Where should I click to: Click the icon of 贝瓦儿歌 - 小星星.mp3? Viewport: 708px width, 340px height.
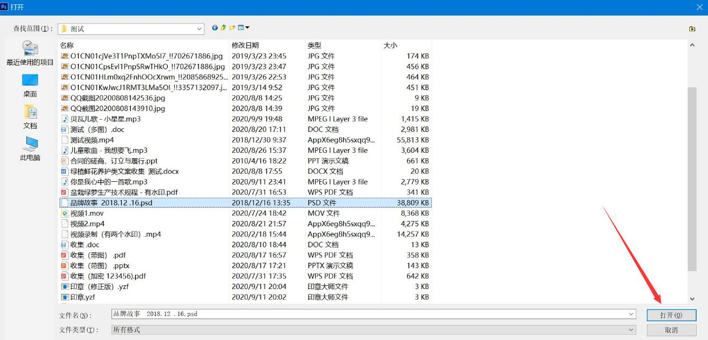65,119
